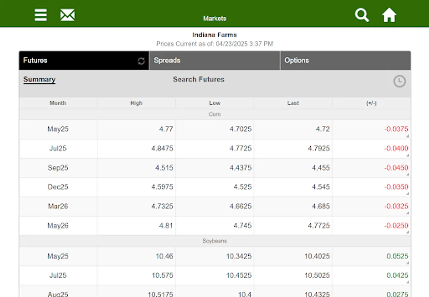Expand the corner arrow on Corn Jul25 row
This screenshot has width=429, height=297.
tap(408, 155)
